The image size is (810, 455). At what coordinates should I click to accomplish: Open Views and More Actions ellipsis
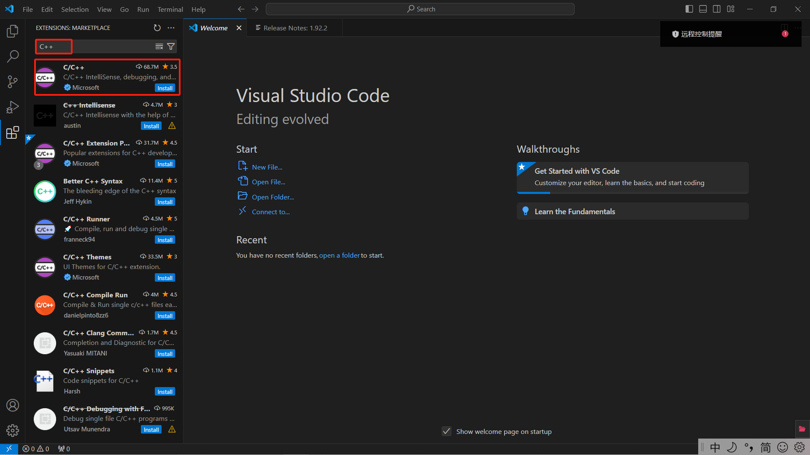[171, 28]
